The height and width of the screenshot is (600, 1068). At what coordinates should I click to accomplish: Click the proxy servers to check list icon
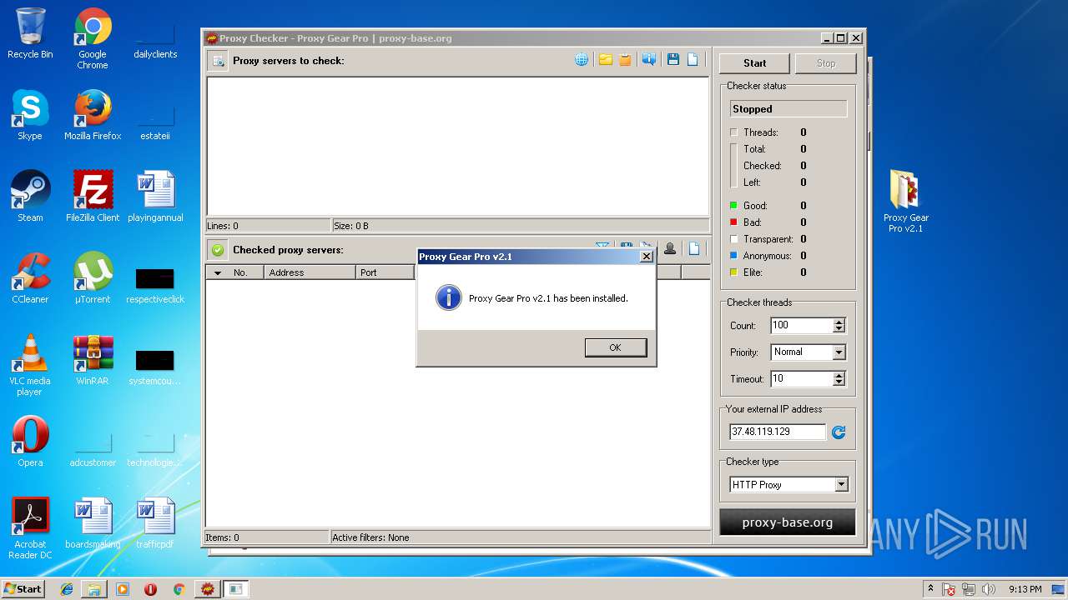[217, 61]
